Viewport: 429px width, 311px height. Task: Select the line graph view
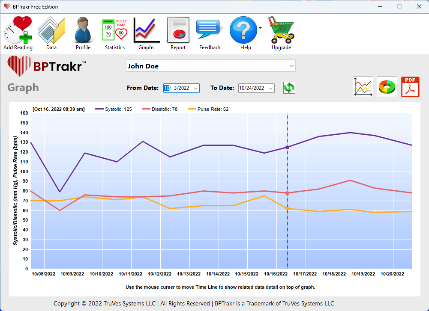[x=363, y=86]
